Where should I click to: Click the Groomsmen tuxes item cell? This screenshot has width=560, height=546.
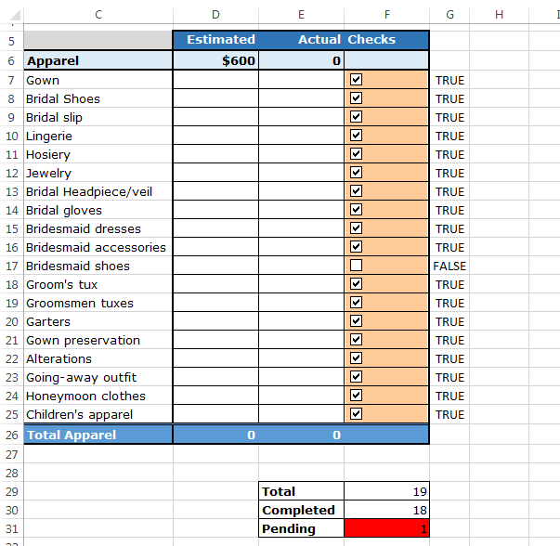98,303
